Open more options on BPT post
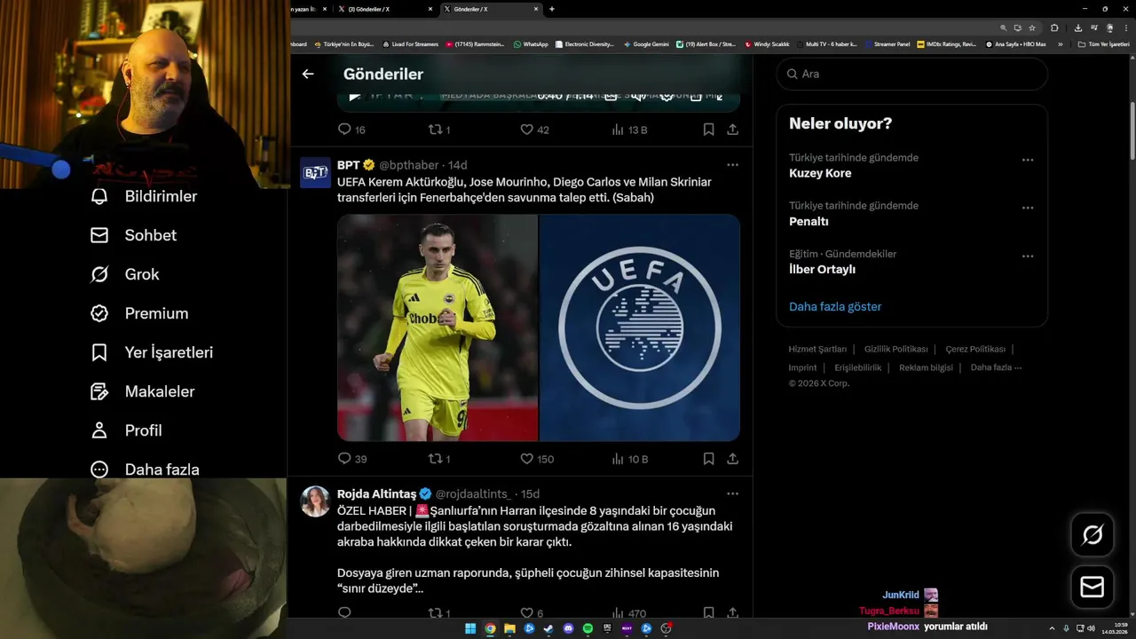 tap(732, 165)
